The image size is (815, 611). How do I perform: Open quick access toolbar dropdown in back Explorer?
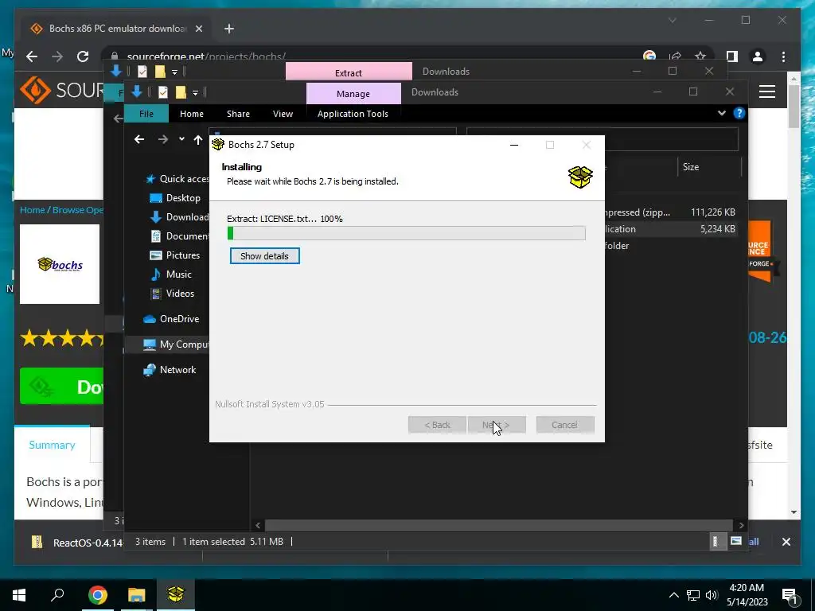coord(174,72)
